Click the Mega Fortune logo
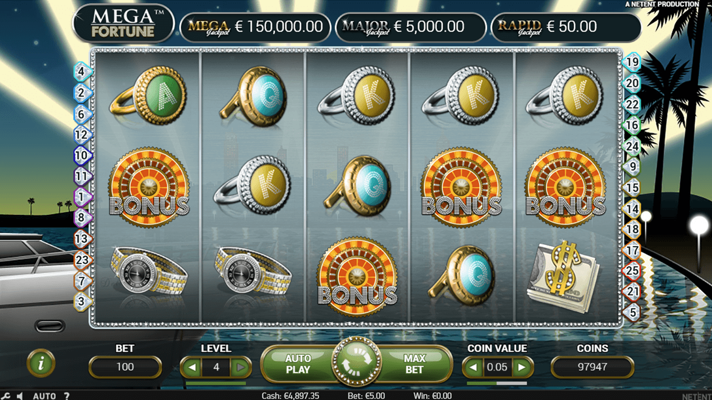 [x=123, y=23]
